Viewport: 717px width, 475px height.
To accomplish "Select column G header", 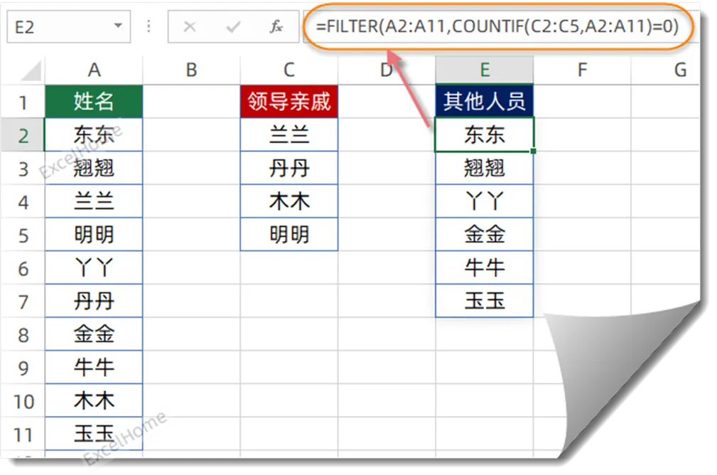I will [x=666, y=70].
